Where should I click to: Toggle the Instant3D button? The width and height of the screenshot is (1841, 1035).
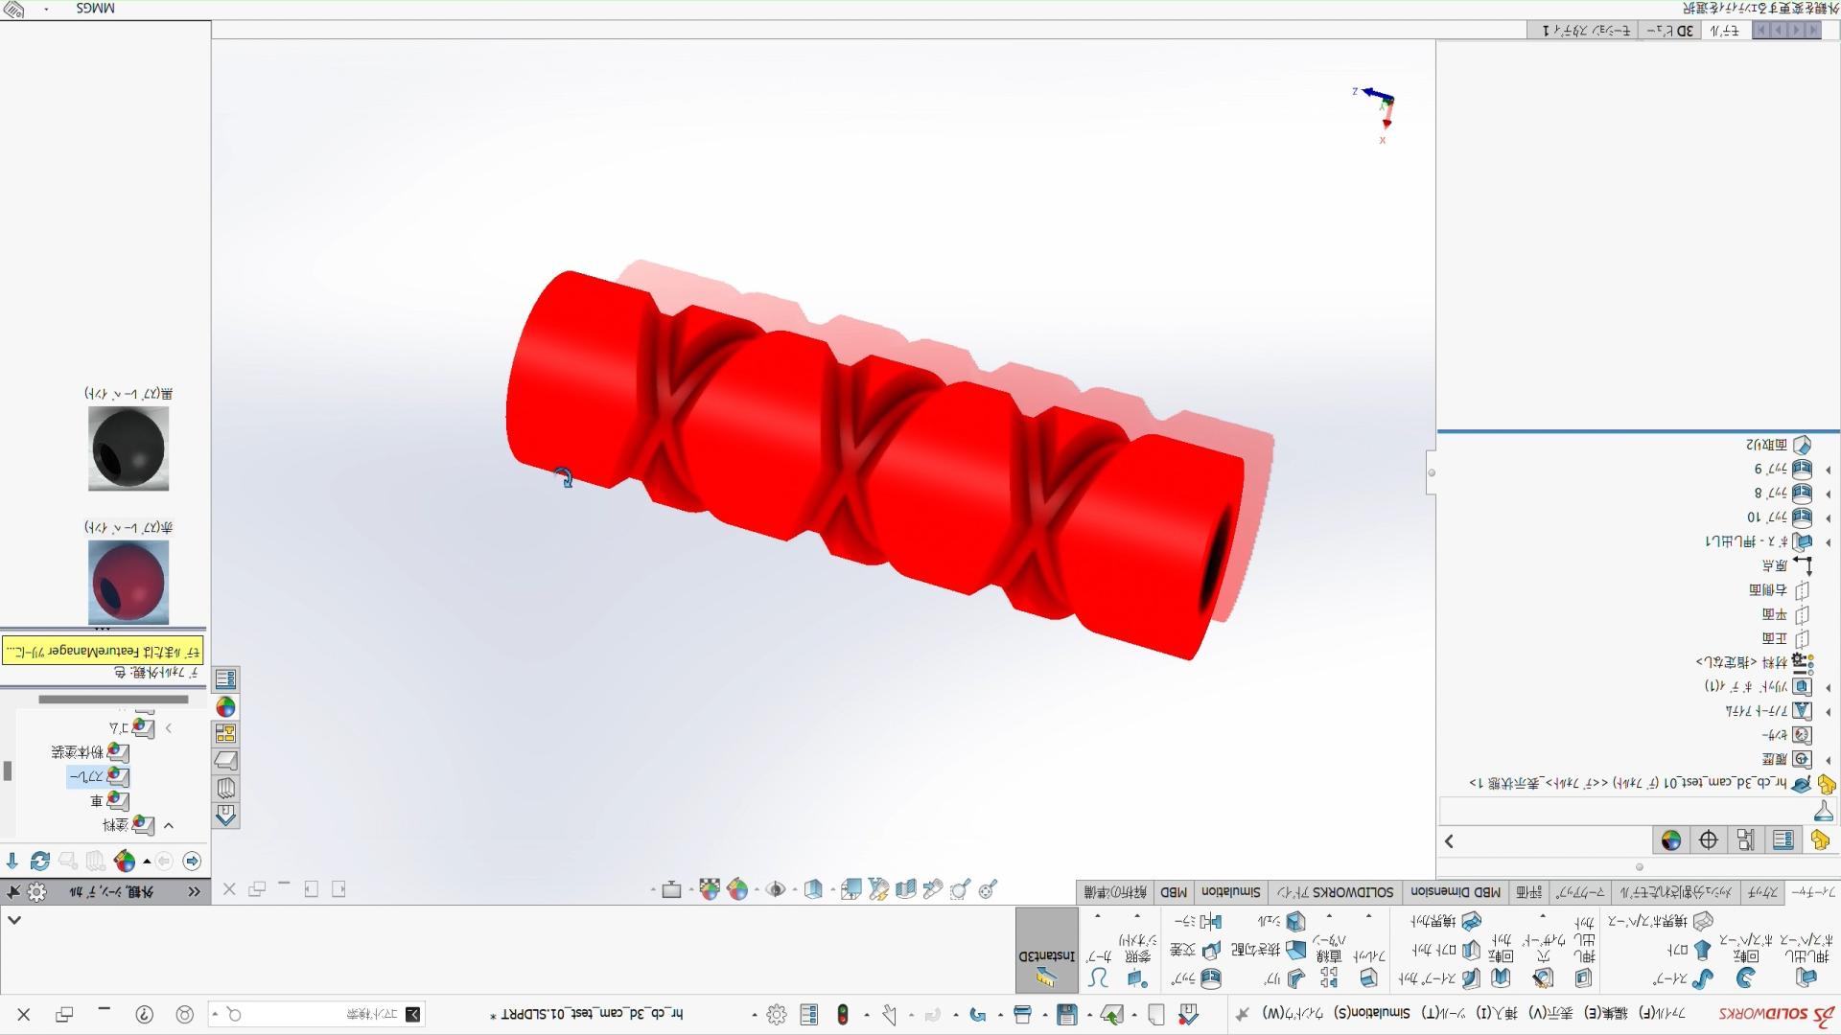click(1046, 951)
